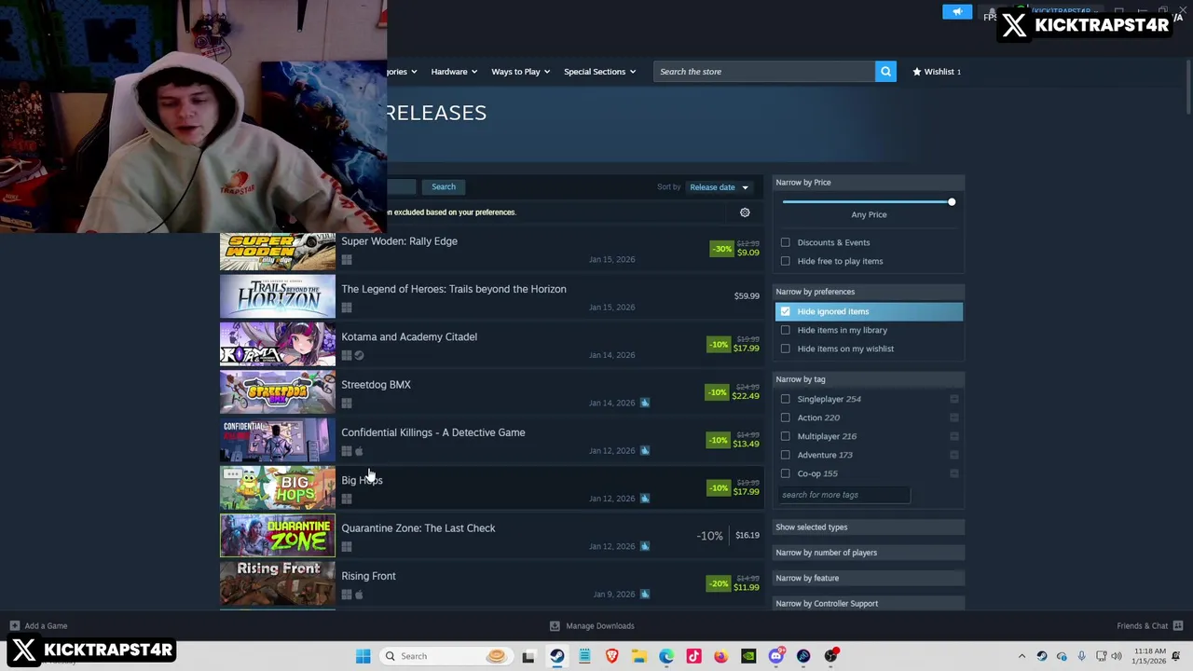Uncheck Hide ignored items
This screenshot has width=1193, height=671.
coord(785,311)
